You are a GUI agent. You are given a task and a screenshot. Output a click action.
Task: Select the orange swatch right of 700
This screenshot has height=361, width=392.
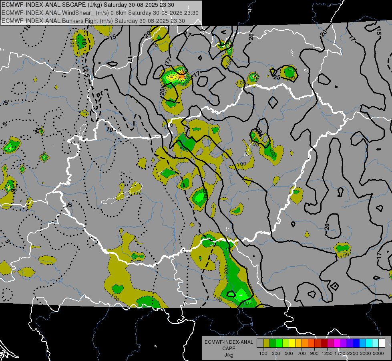[x=305, y=343]
